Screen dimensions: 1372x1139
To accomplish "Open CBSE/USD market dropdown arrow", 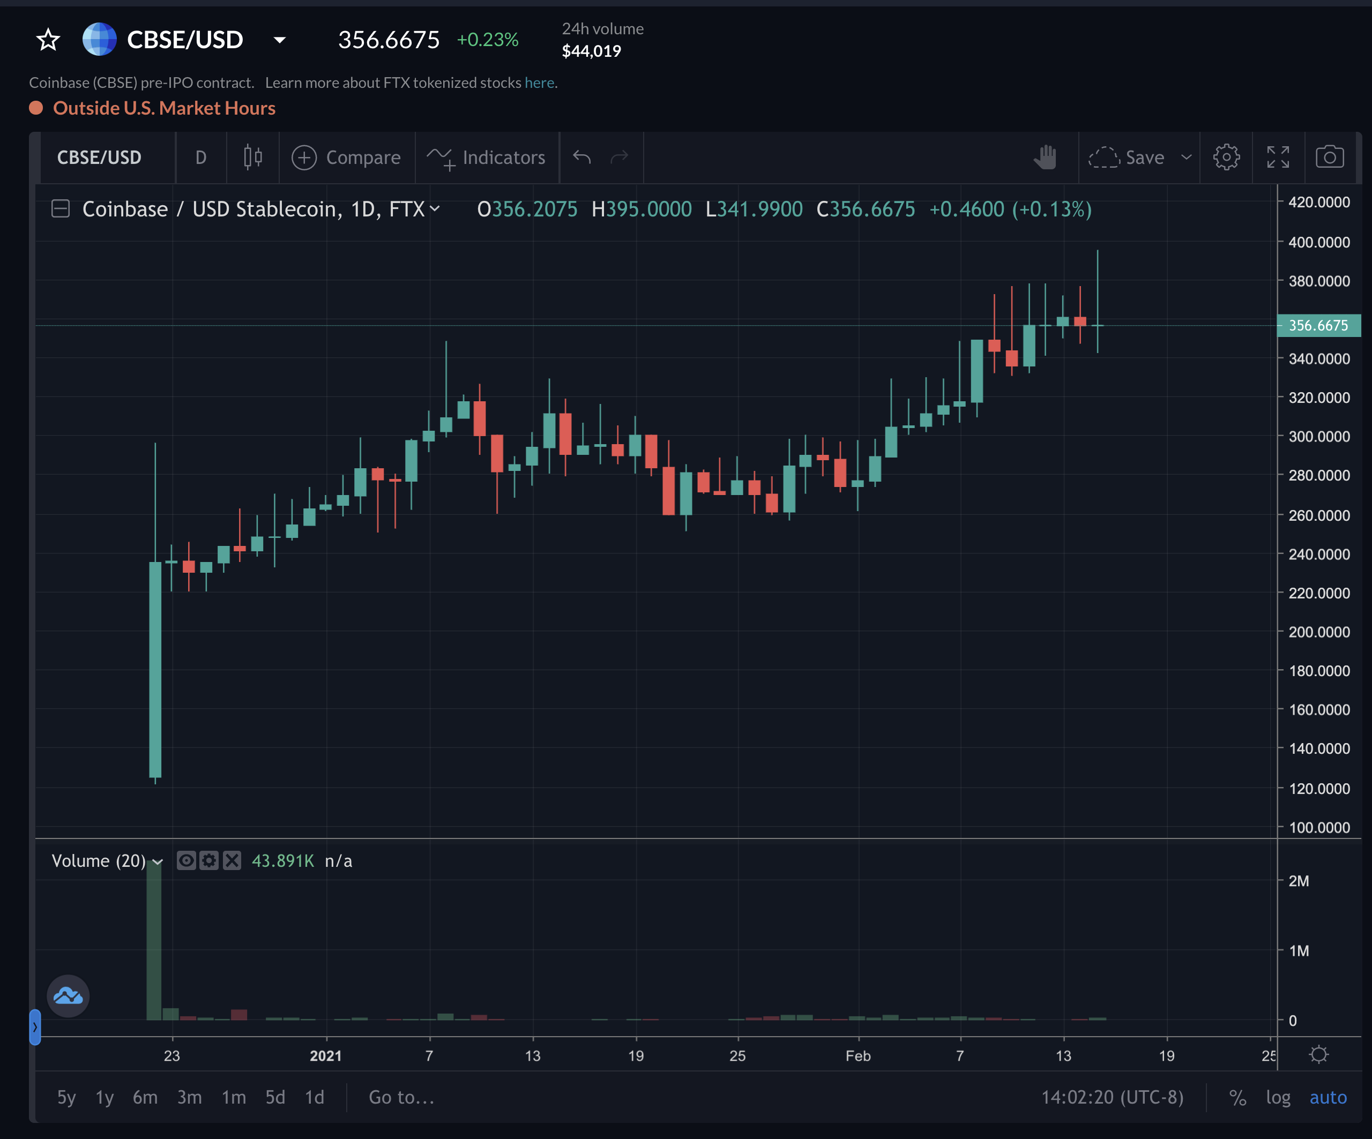I will 280,40.
